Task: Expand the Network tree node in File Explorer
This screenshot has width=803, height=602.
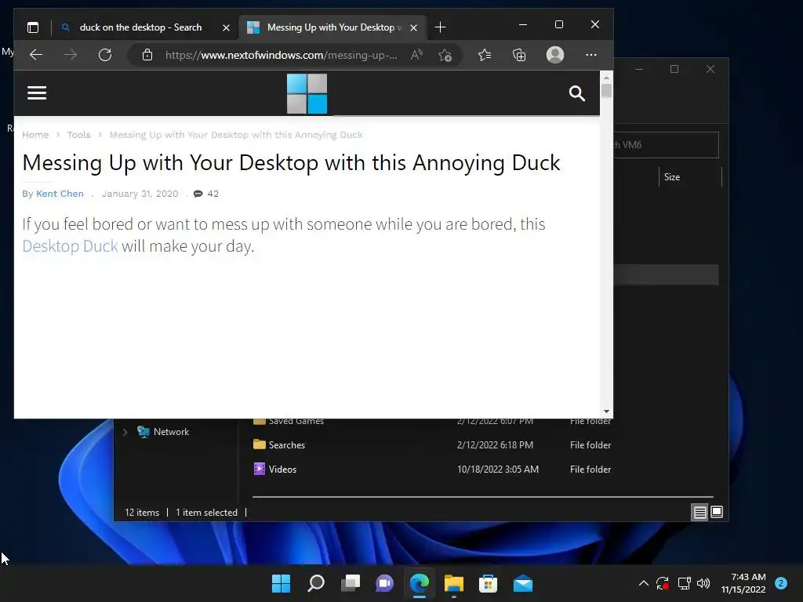Action: pos(125,432)
